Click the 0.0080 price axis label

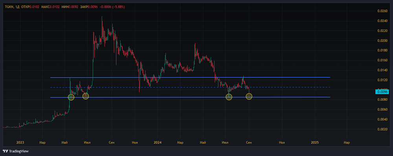click(x=382, y=100)
